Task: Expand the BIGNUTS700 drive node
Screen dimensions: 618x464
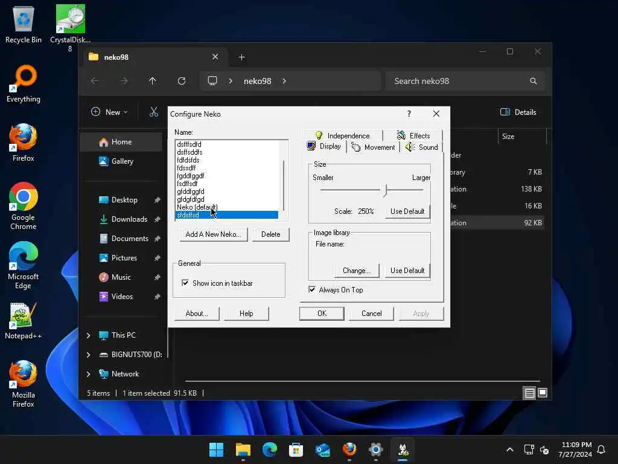Action: [x=89, y=354]
